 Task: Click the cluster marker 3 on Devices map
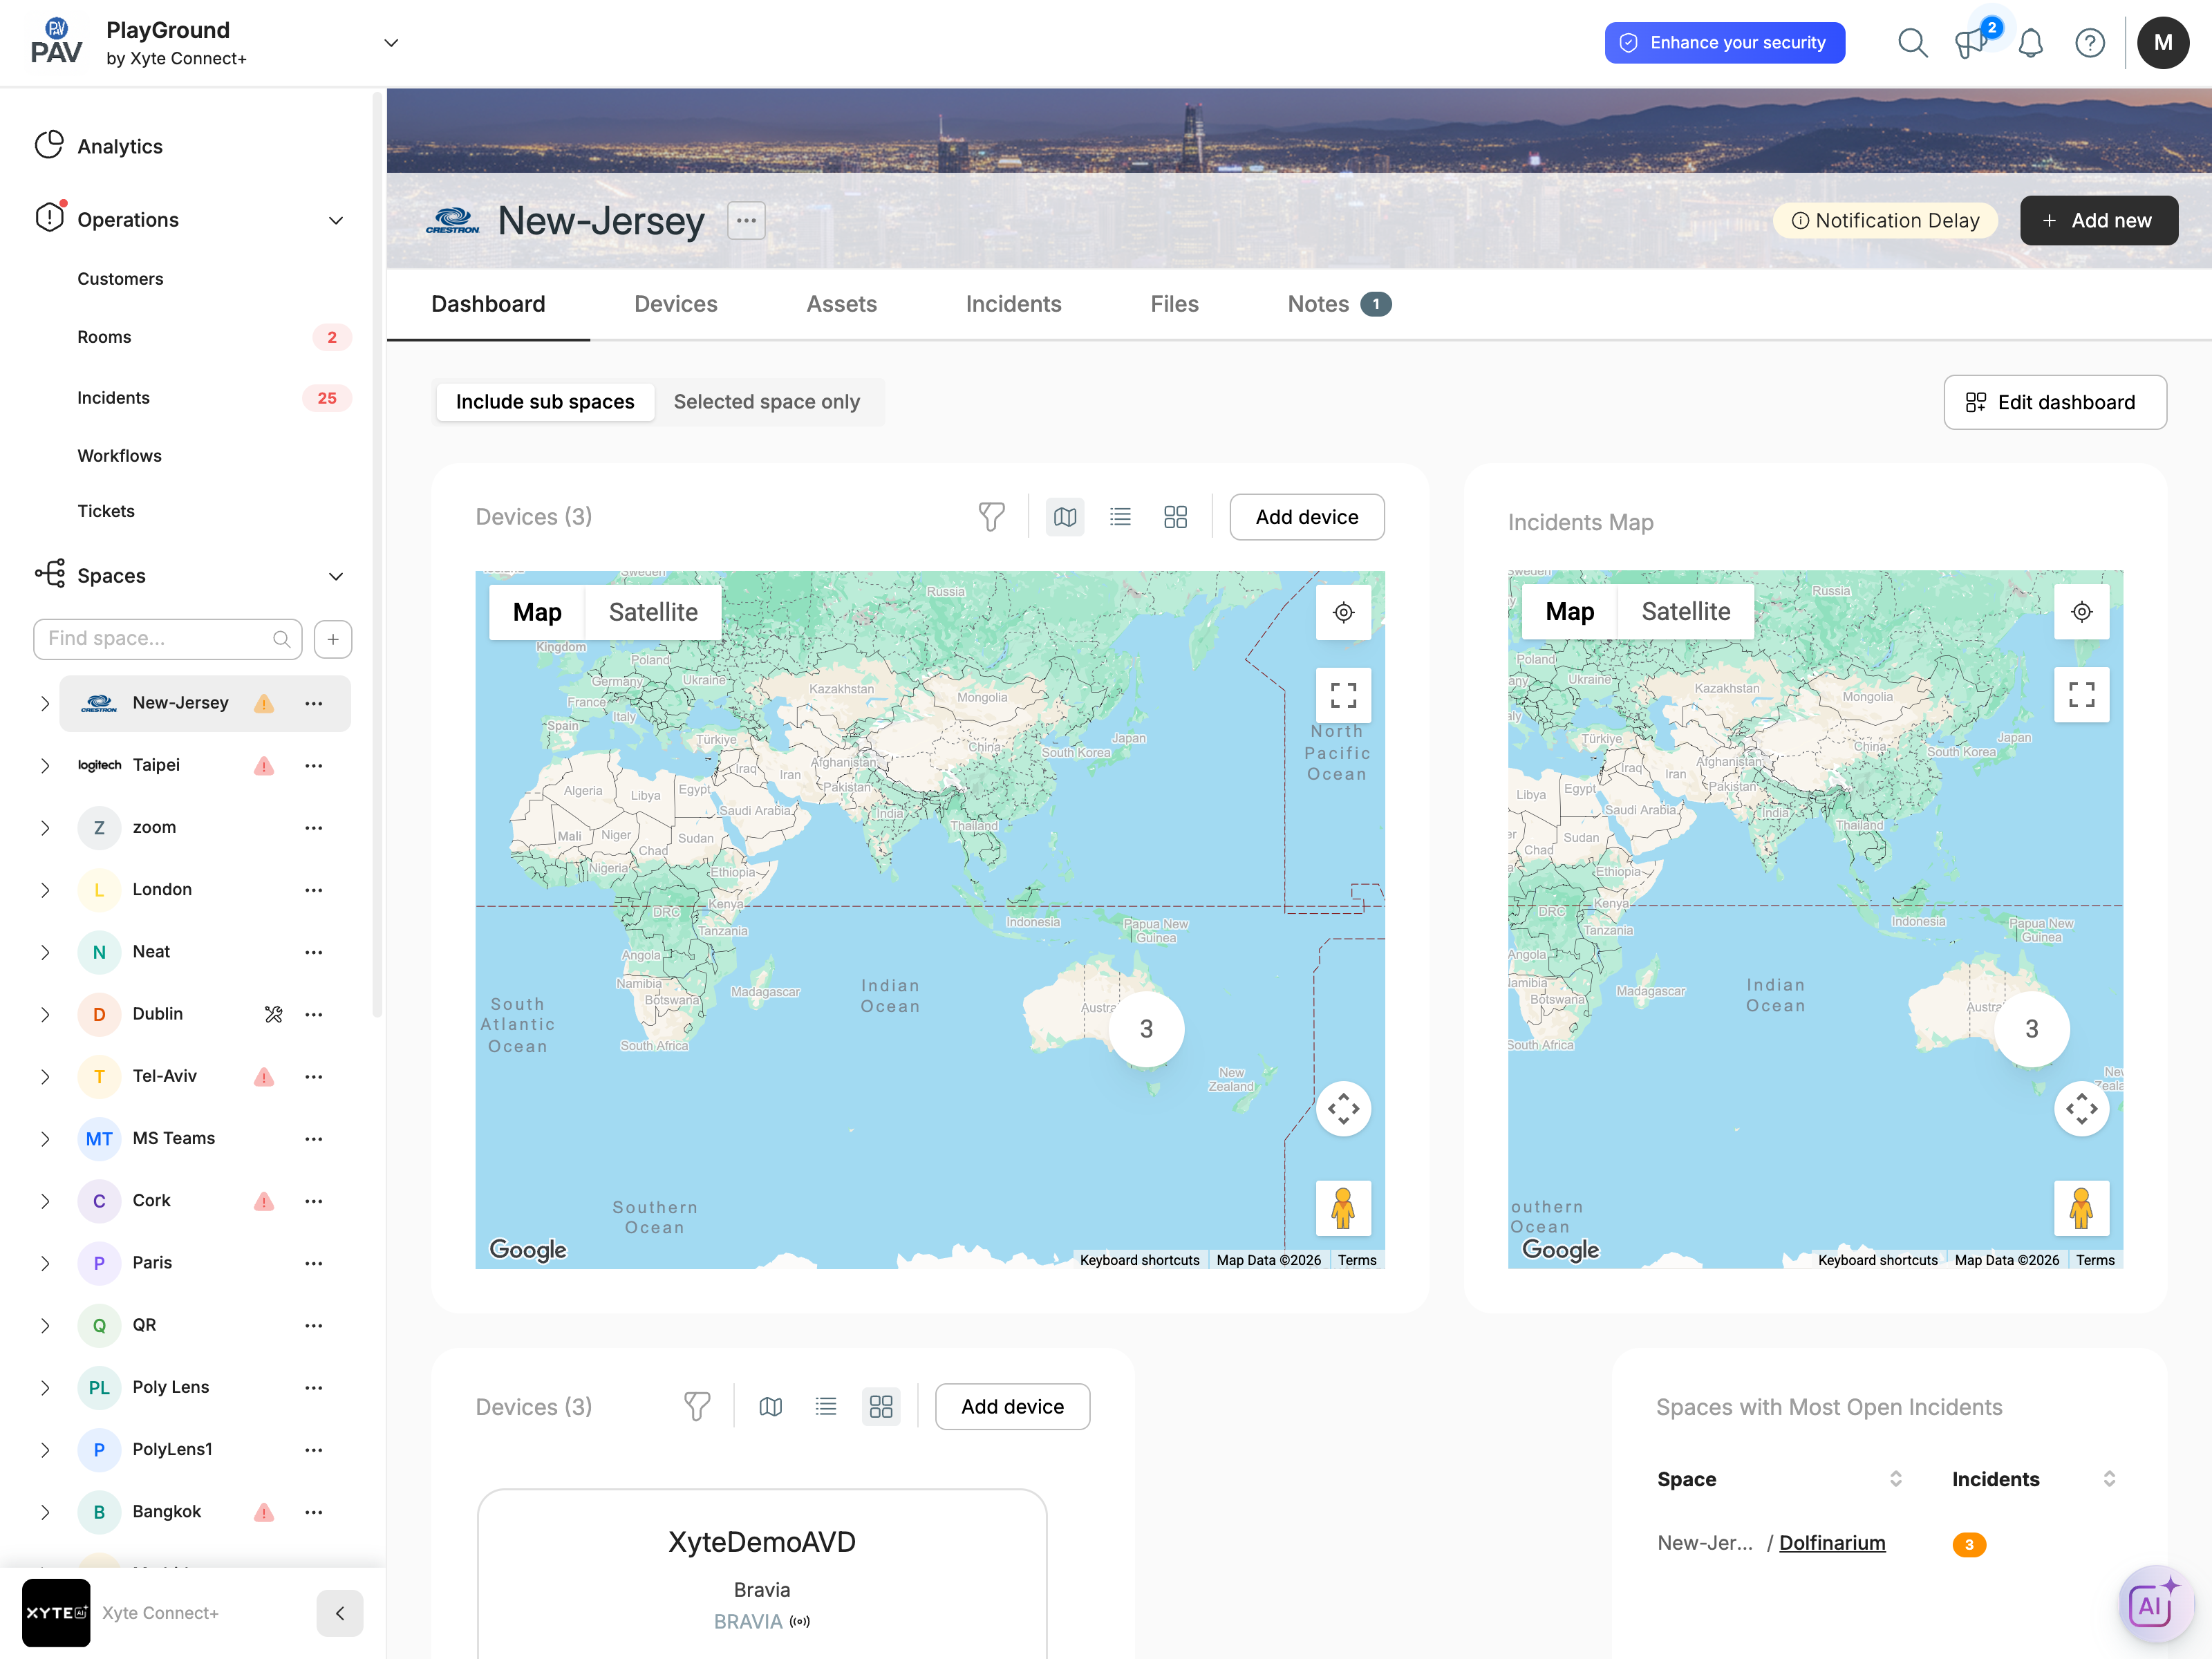coord(1146,1029)
